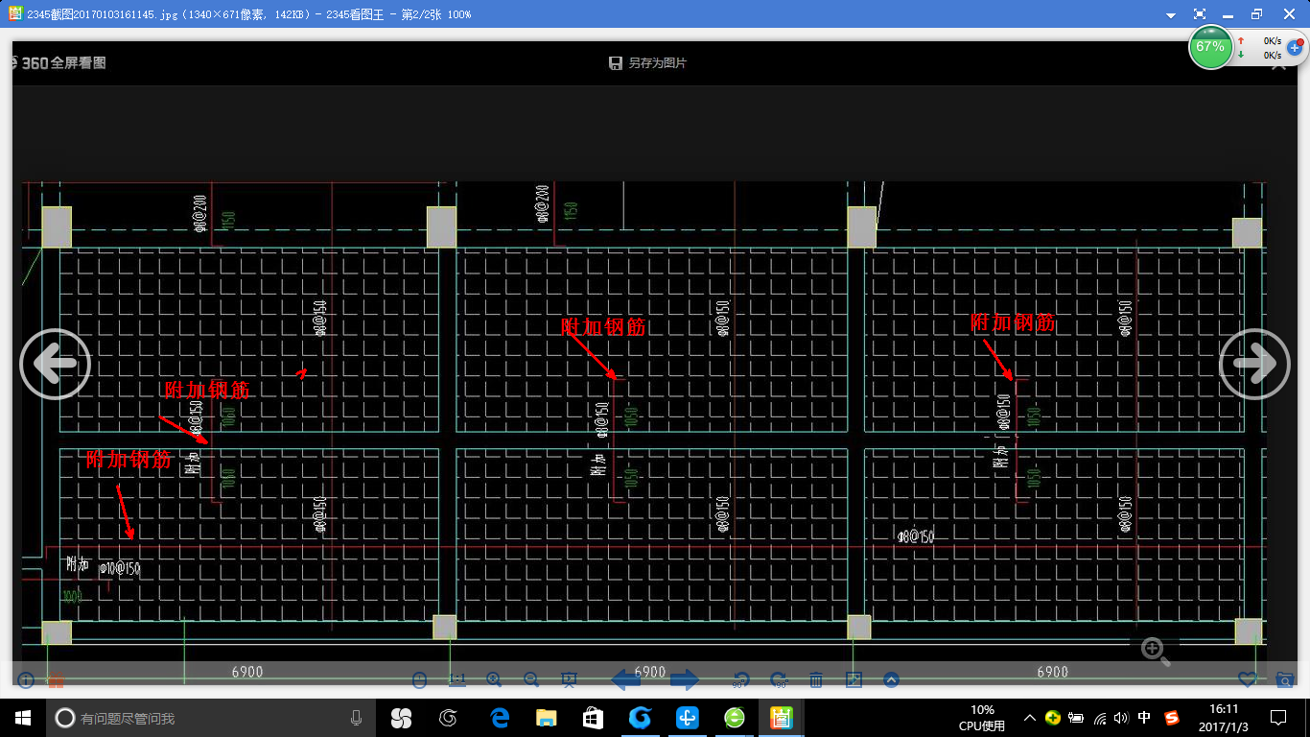Click the green 67% memory ball widget
Image resolution: width=1310 pixels, height=737 pixels.
[x=1210, y=47]
